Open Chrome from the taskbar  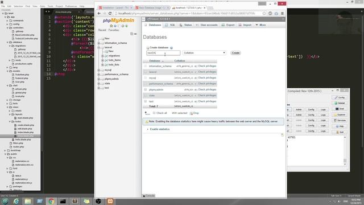pyautogui.click(x=51, y=201)
